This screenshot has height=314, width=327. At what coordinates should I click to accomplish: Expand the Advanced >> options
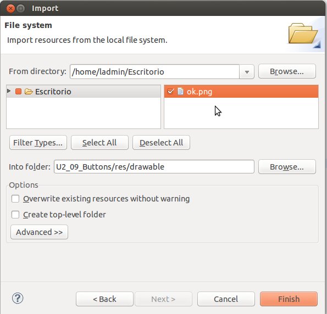tap(39, 232)
